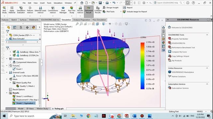Open the Edit menu
This screenshot has width=213, height=119.
pyautogui.click(x=30, y=3)
